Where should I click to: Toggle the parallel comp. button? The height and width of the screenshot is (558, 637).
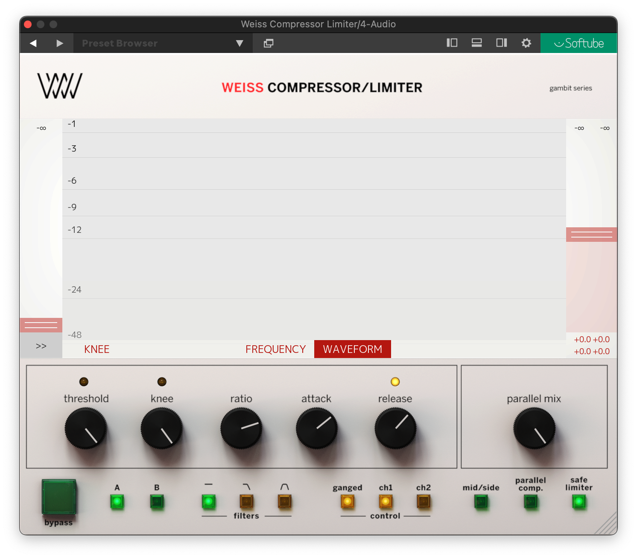tap(531, 501)
